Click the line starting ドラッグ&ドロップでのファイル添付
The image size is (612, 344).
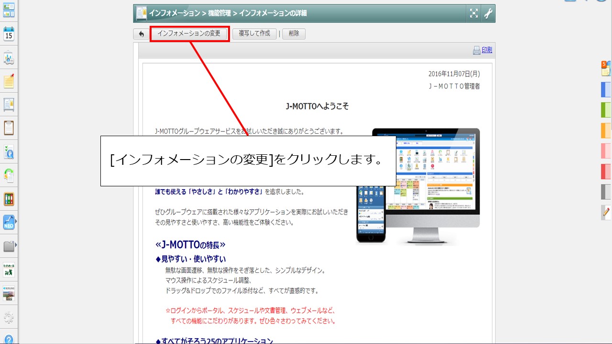(x=242, y=290)
